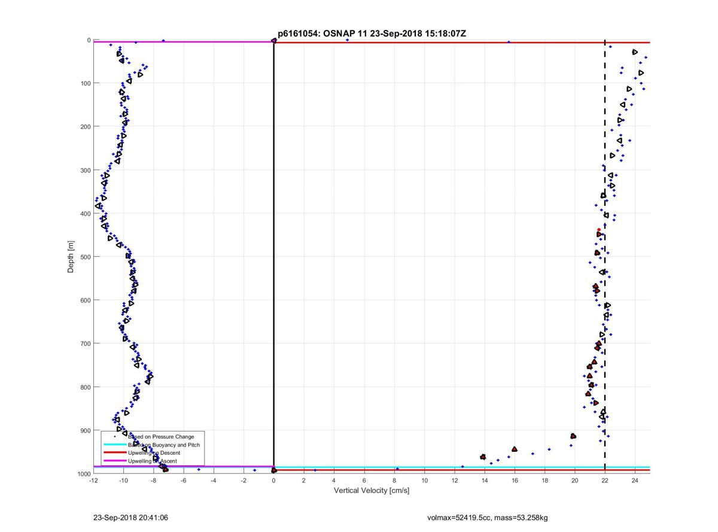The image size is (718, 532).
Task: Click the depth axis tick label "300"
Action: click(x=86, y=170)
